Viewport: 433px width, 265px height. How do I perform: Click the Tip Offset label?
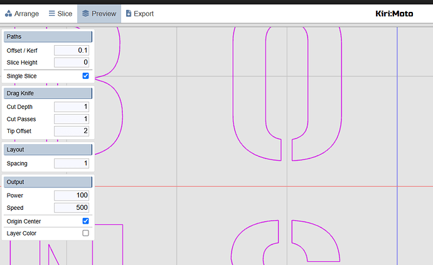pyautogui.click(x=19, y=132)
